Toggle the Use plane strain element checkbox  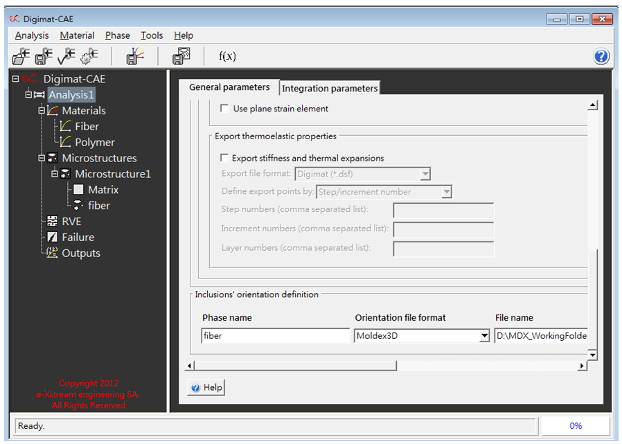point(224,108)
